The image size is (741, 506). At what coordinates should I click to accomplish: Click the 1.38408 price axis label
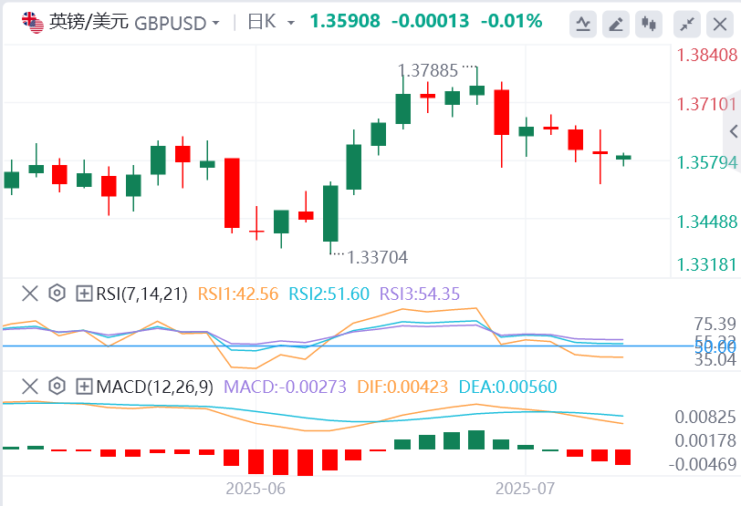pyautogui.click(x=707, y=56)
